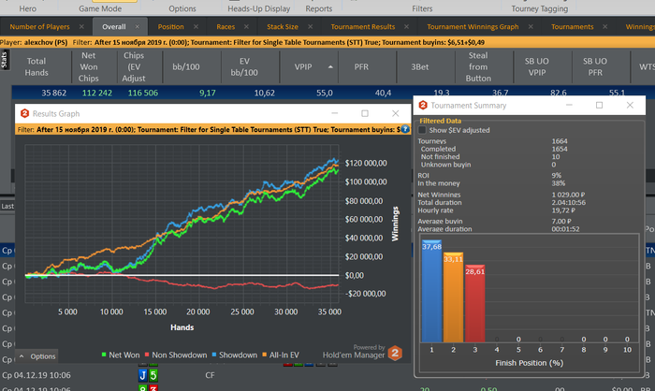Open the vertical Stats side tab
This screenshot has height=391, width=655.
tap(5, 60)
